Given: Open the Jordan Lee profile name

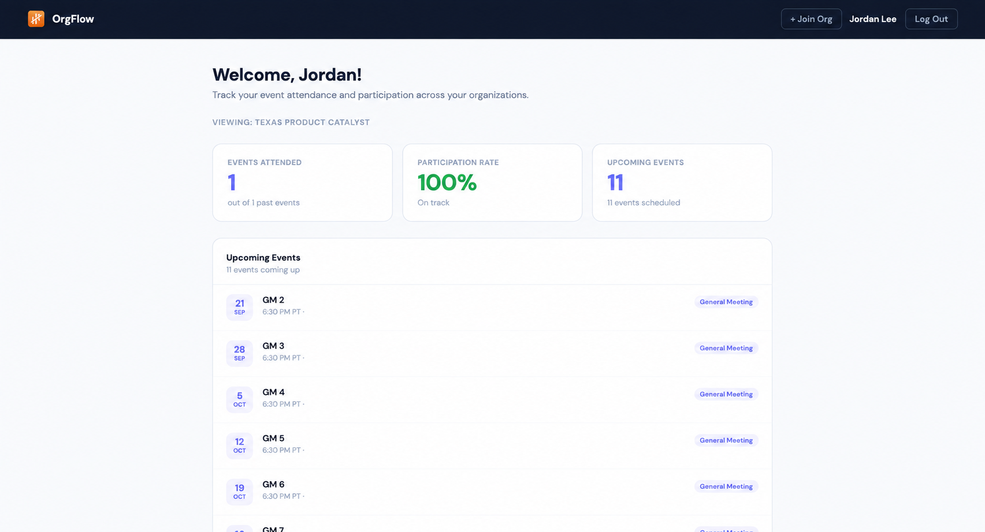Looking at the screenshot, I should pyautogui.click(x=872, y=19).
